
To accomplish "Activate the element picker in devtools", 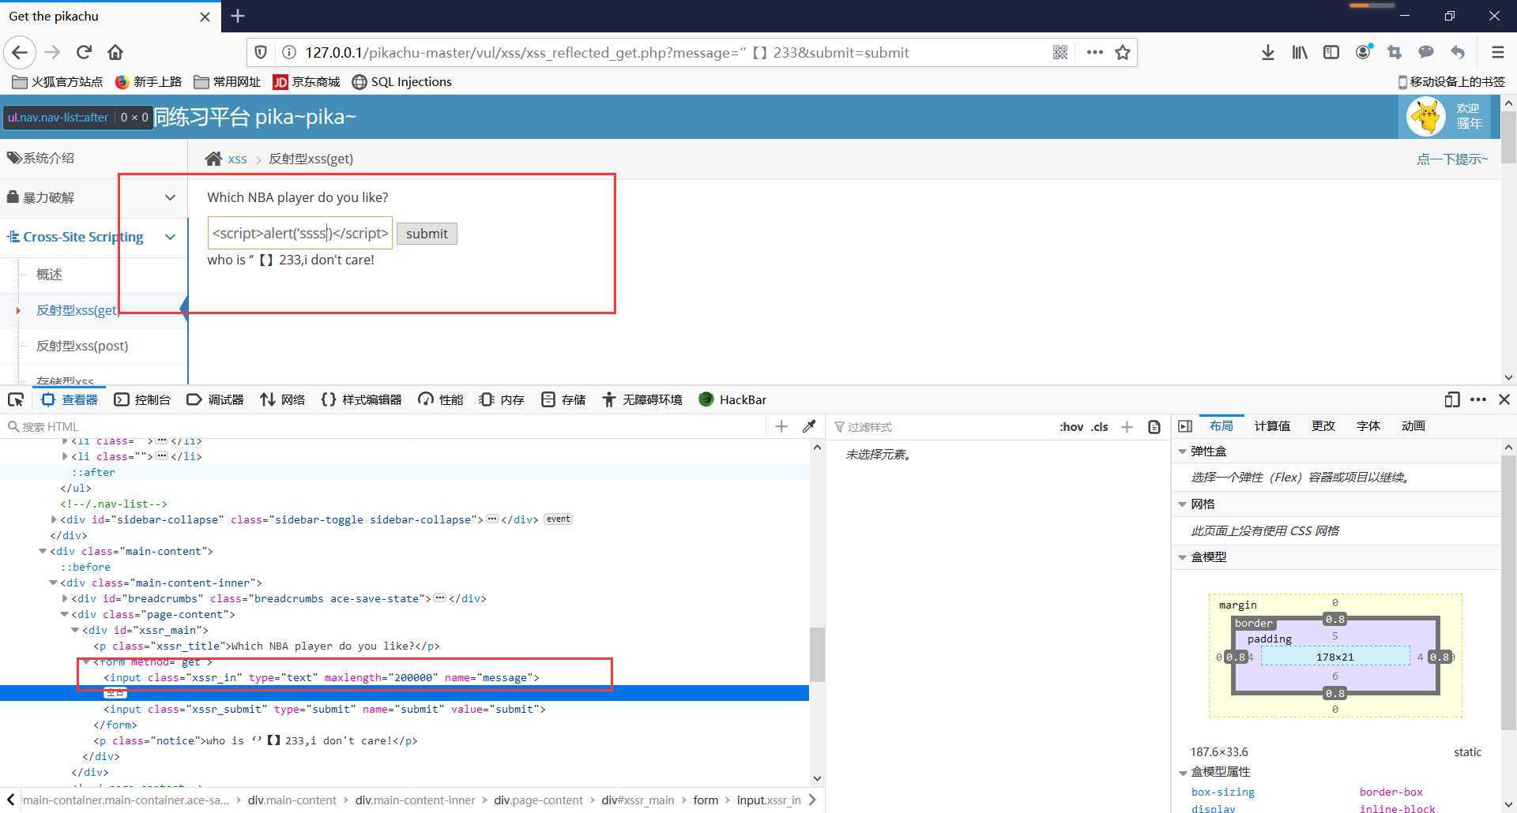I will (16, 400).
